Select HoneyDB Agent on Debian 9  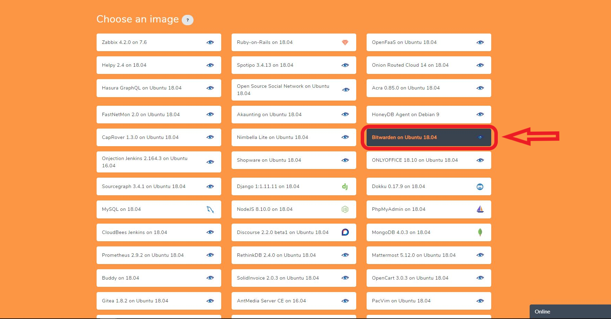tap(429, 114)
